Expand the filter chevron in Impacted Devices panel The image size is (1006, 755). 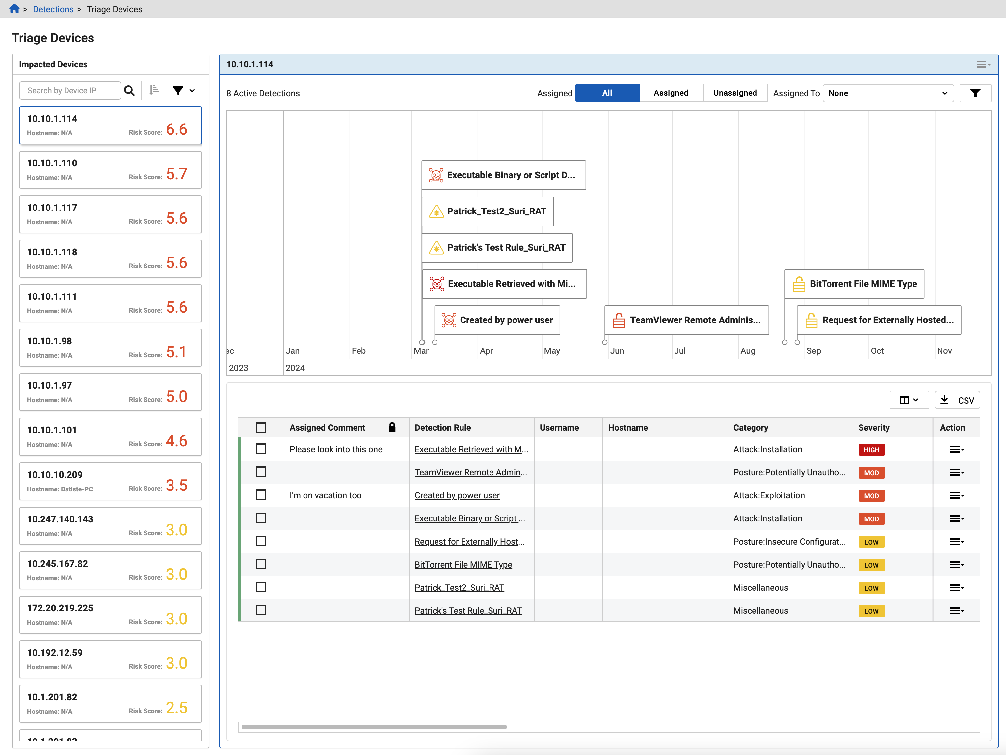click(192, 91)
